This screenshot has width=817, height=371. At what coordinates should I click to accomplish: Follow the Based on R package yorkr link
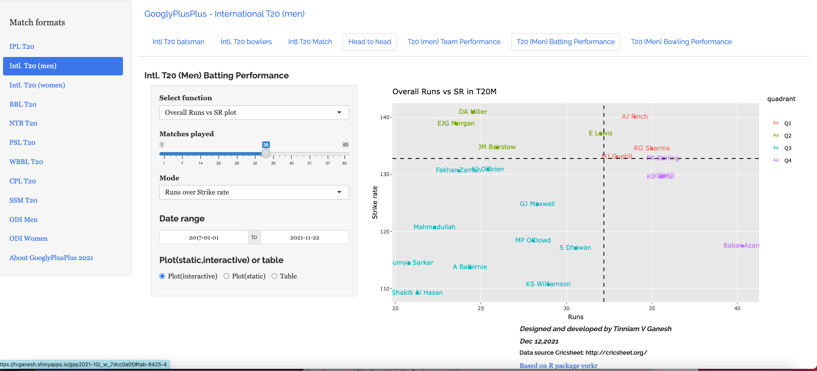click(558, 365)
